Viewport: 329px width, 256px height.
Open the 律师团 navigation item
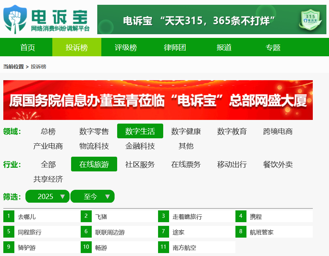[x=175, y=47]
